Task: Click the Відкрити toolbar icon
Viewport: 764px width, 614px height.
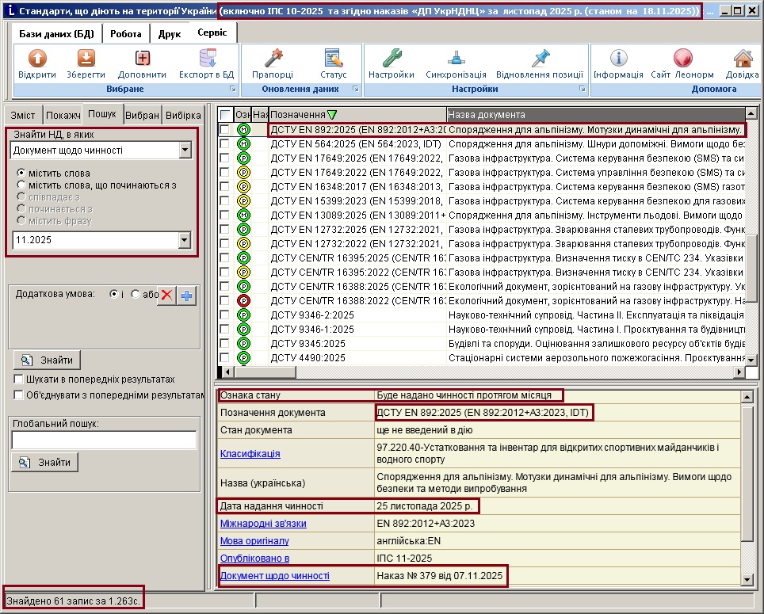Action: [37, 59]
